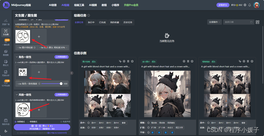This screenshot has width=264, height=136.
Task: Click the 提交任务 button
Action: pyautogui.click(x=42, y=127)
